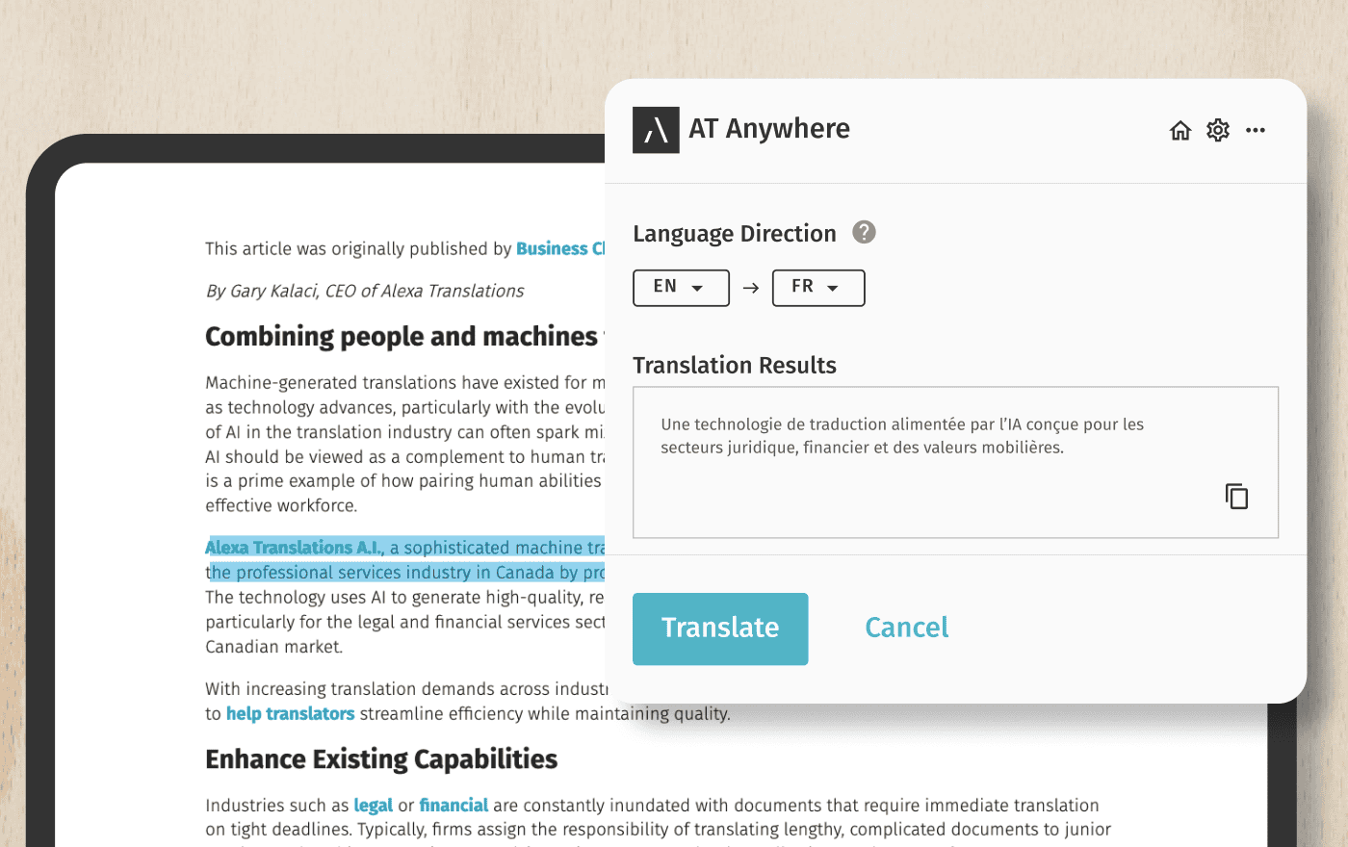Click the arrow between EN and FR
This screenshot has height=847, width=1348.
tap(751, 288)
